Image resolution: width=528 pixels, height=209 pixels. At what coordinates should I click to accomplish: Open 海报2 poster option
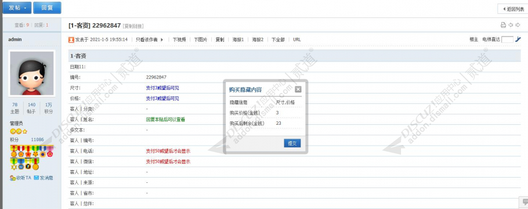pos(258,39)
